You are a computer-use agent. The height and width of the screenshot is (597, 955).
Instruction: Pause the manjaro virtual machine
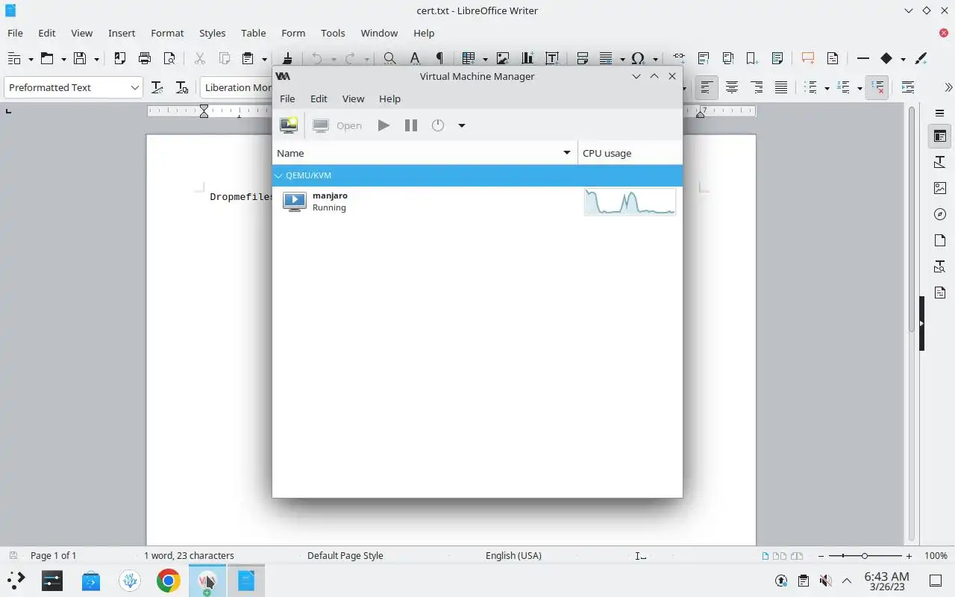click(x=411, y=125)
